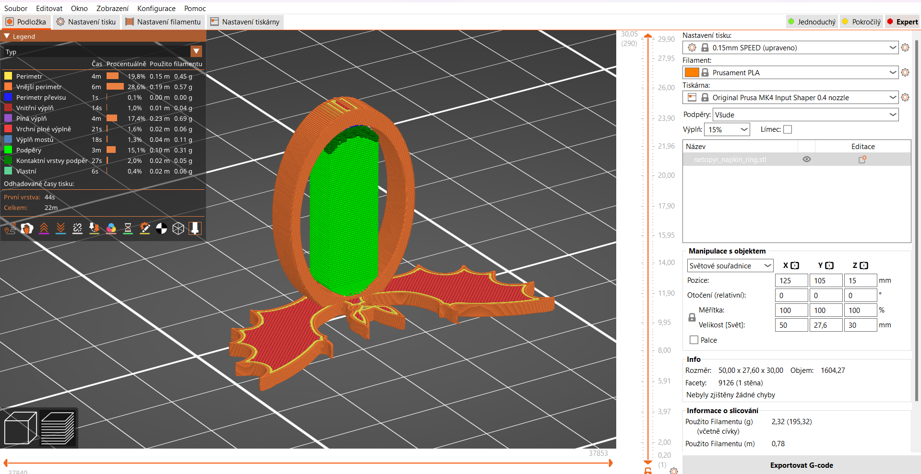This screenshot has width=921, height=474.
Task: Open the Filament preset dropdown
Action: (x=790, y=72)
